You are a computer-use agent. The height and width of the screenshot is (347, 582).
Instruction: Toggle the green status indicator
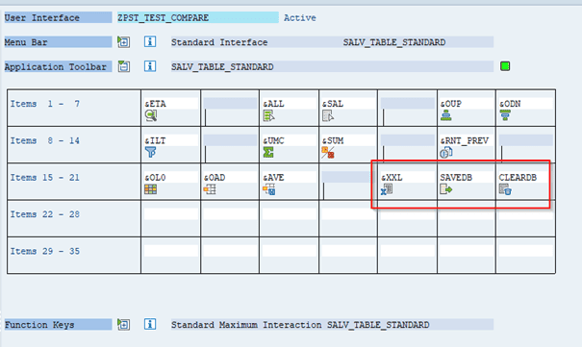505,66
